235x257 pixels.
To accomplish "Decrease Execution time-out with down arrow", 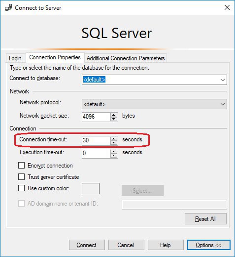I will tap(114, 156).
